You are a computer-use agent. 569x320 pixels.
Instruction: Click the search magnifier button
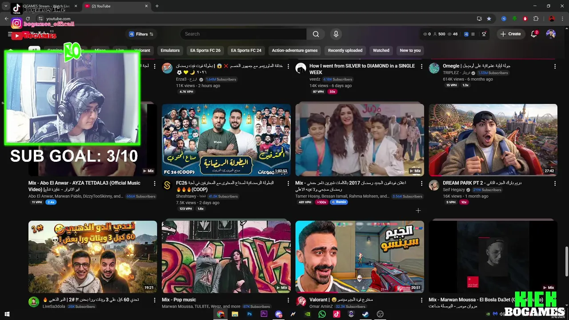[316, 34]
